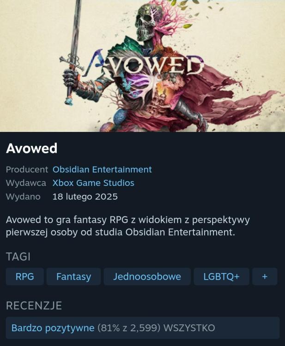Click the release date 18 lutego 2025
Viewport: 285px width, 346px height.
[x=85, y=197]
